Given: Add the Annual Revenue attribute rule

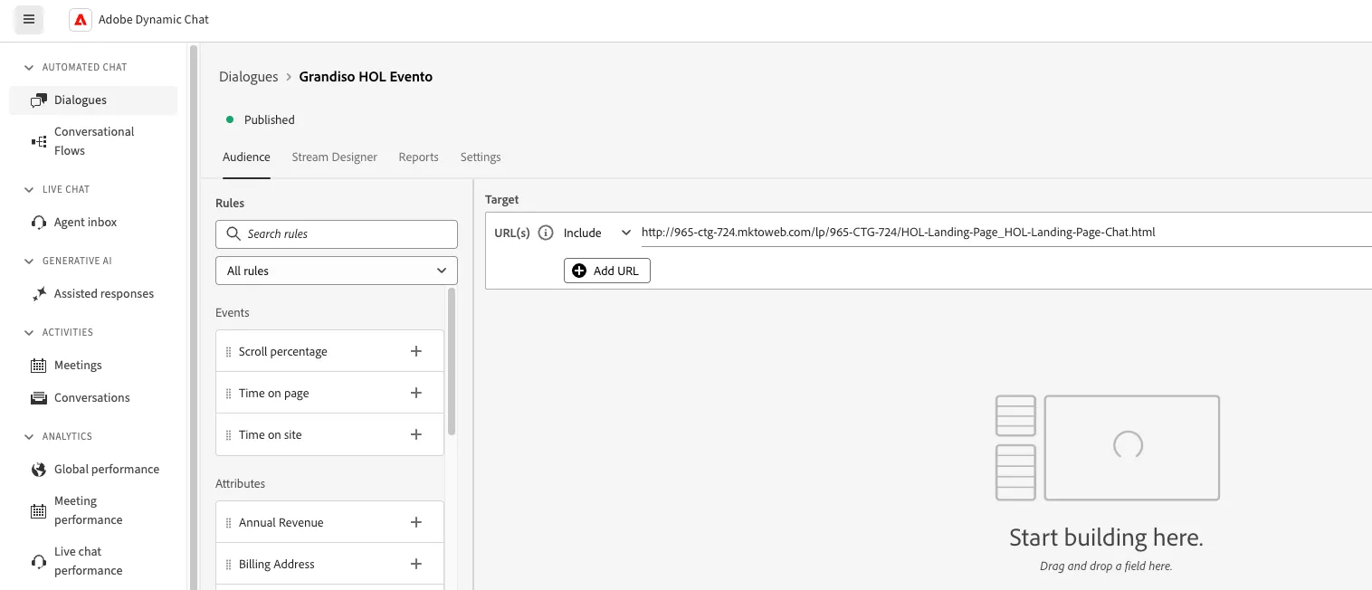Looking at the screenshot, I should (416, 522).
